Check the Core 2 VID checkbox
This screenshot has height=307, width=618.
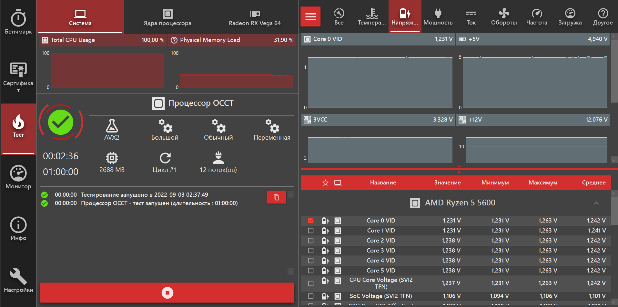[311, 241]
